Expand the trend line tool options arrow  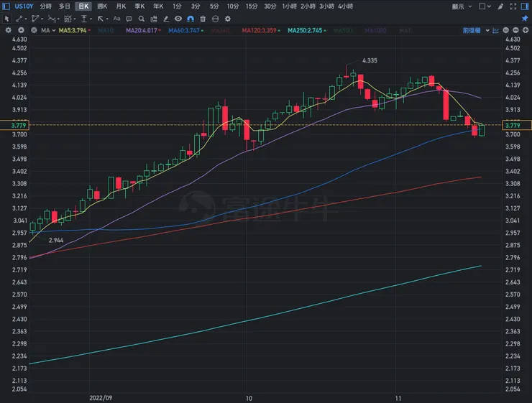pyautogui.click(x=26, y=19)
